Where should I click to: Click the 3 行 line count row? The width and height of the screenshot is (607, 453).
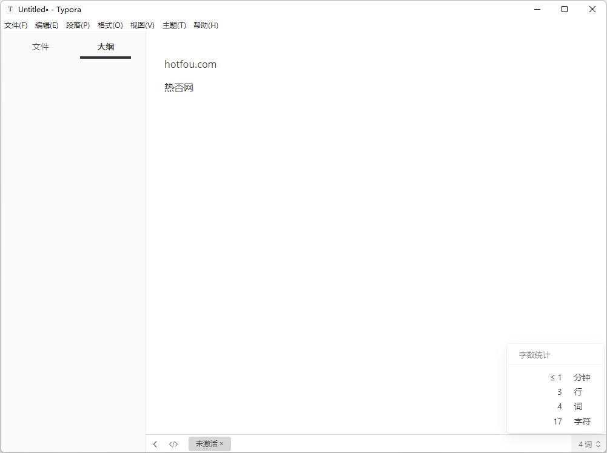570,392
